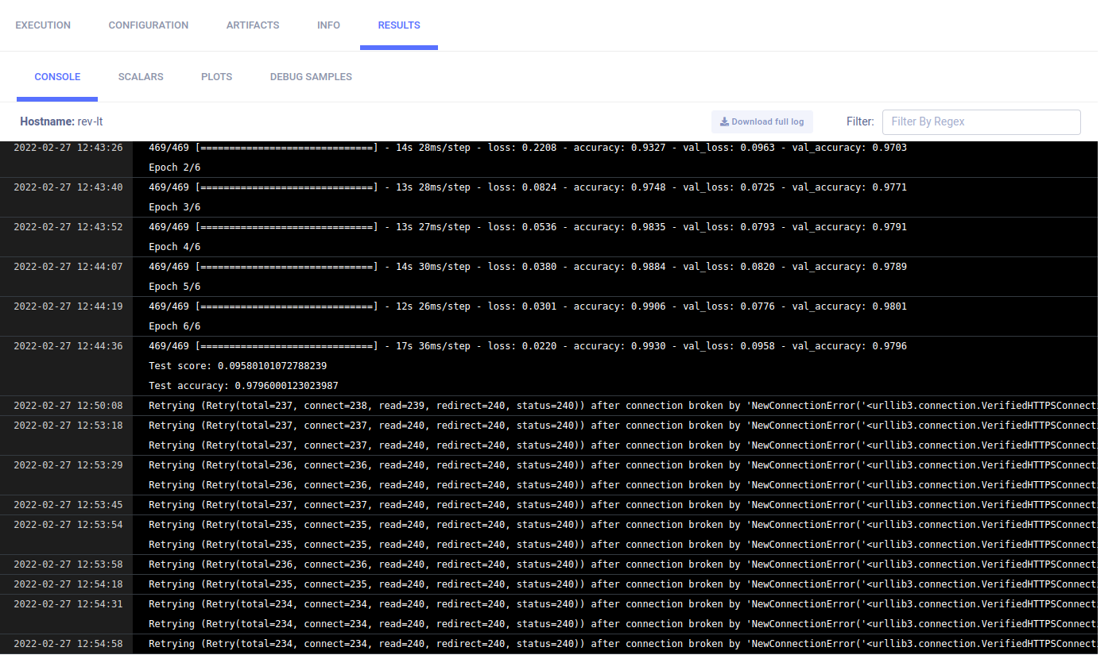1120x655 pixels.
Task: Click the 'Test accuracy' log line
Action: point(243,386)
